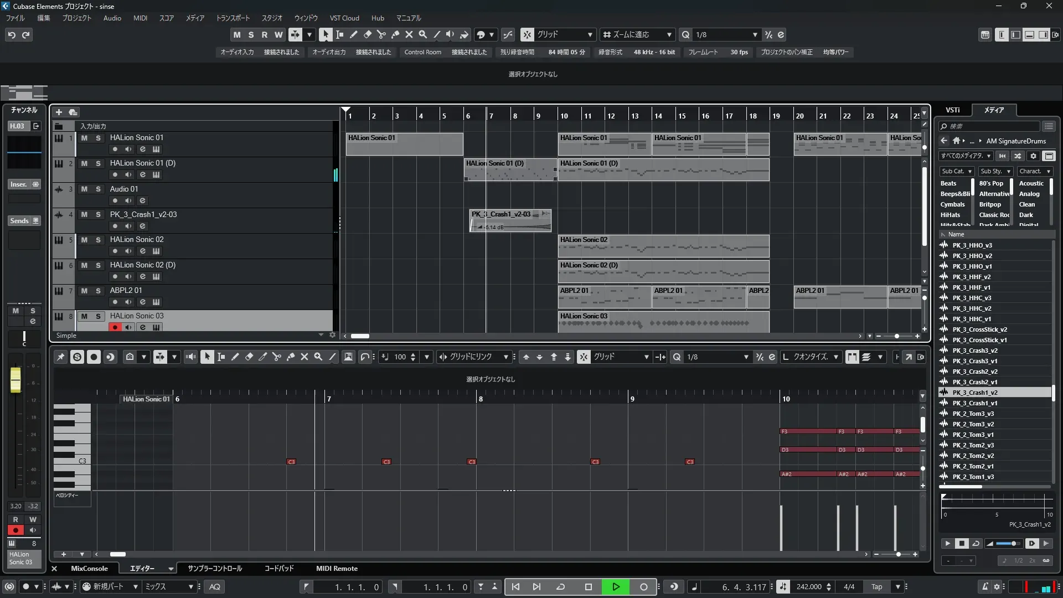Open the MixConsole lower zone tab
Image resolution: width=1063 pixels, height=598 pixels.
coord(89,569)
